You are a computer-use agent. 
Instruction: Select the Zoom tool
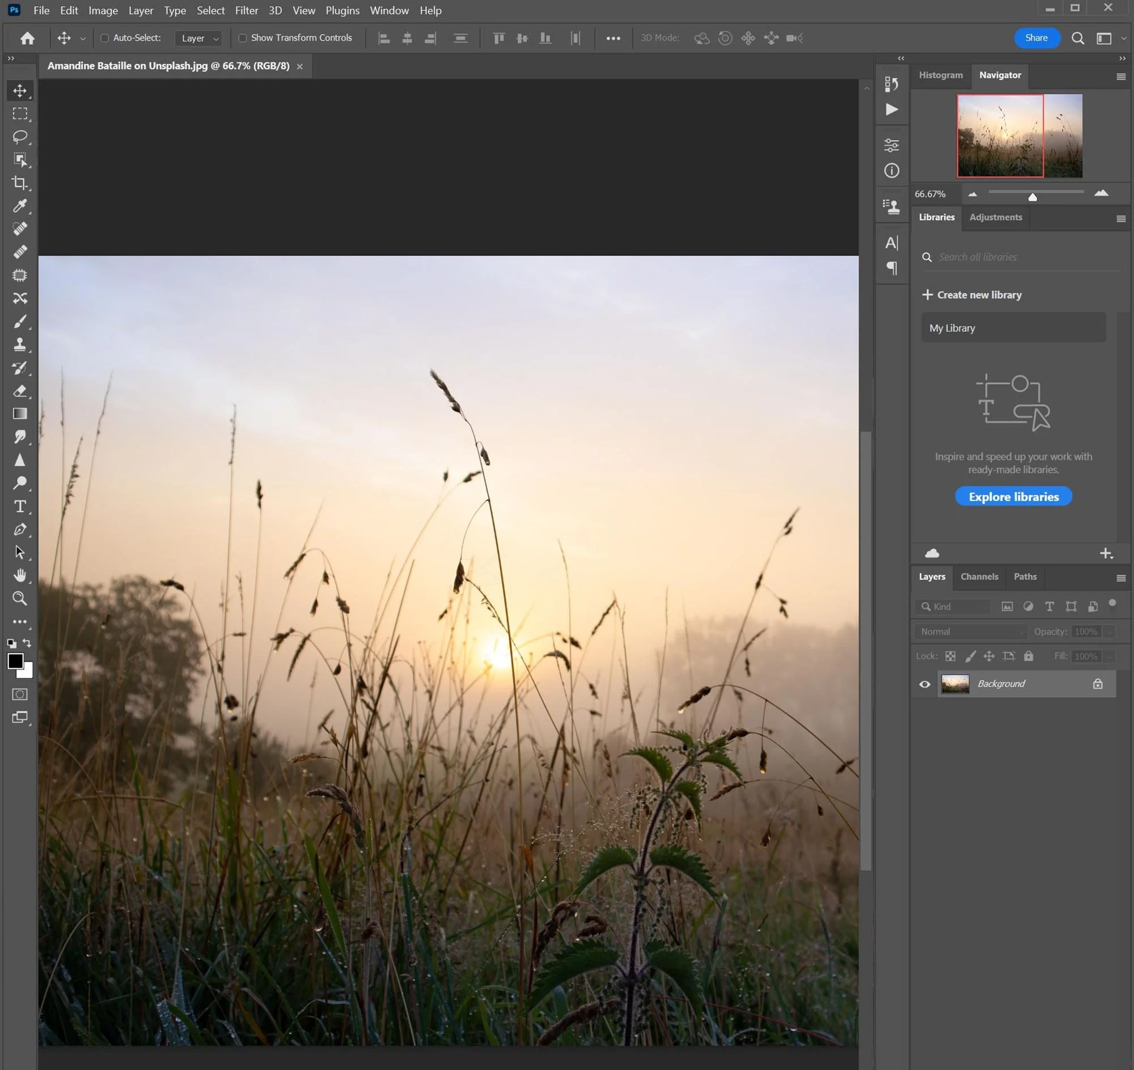point(20,598)
